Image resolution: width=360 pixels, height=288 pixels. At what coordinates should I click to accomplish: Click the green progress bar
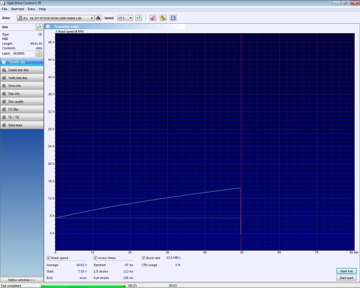tap(83, 286)
